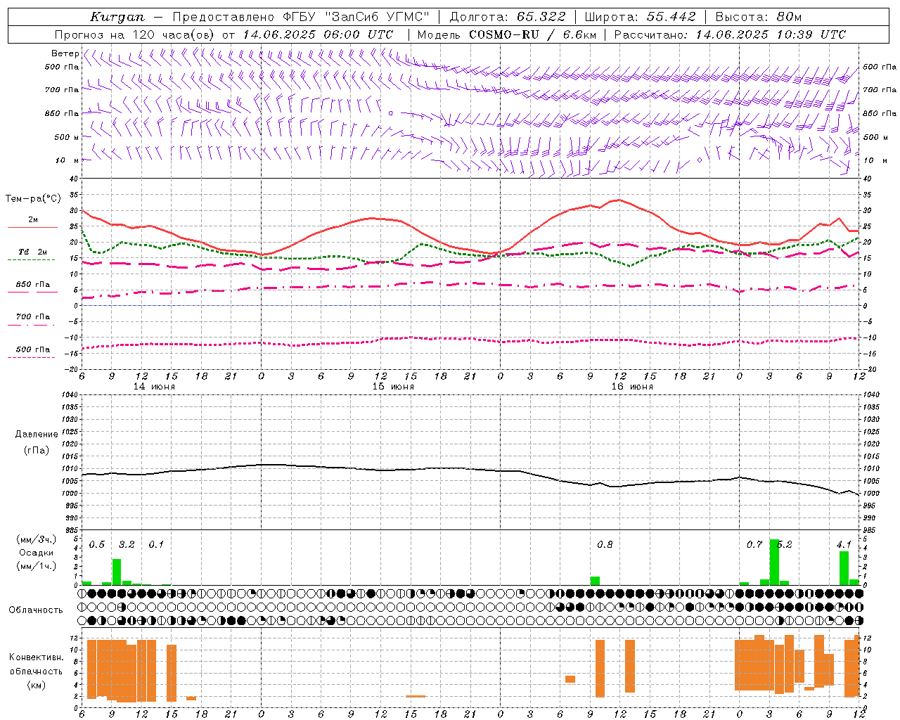The width and height of the screenshot is (900, 720).
Task: Click the "Ветер" wind panel label
Action: 65,53
